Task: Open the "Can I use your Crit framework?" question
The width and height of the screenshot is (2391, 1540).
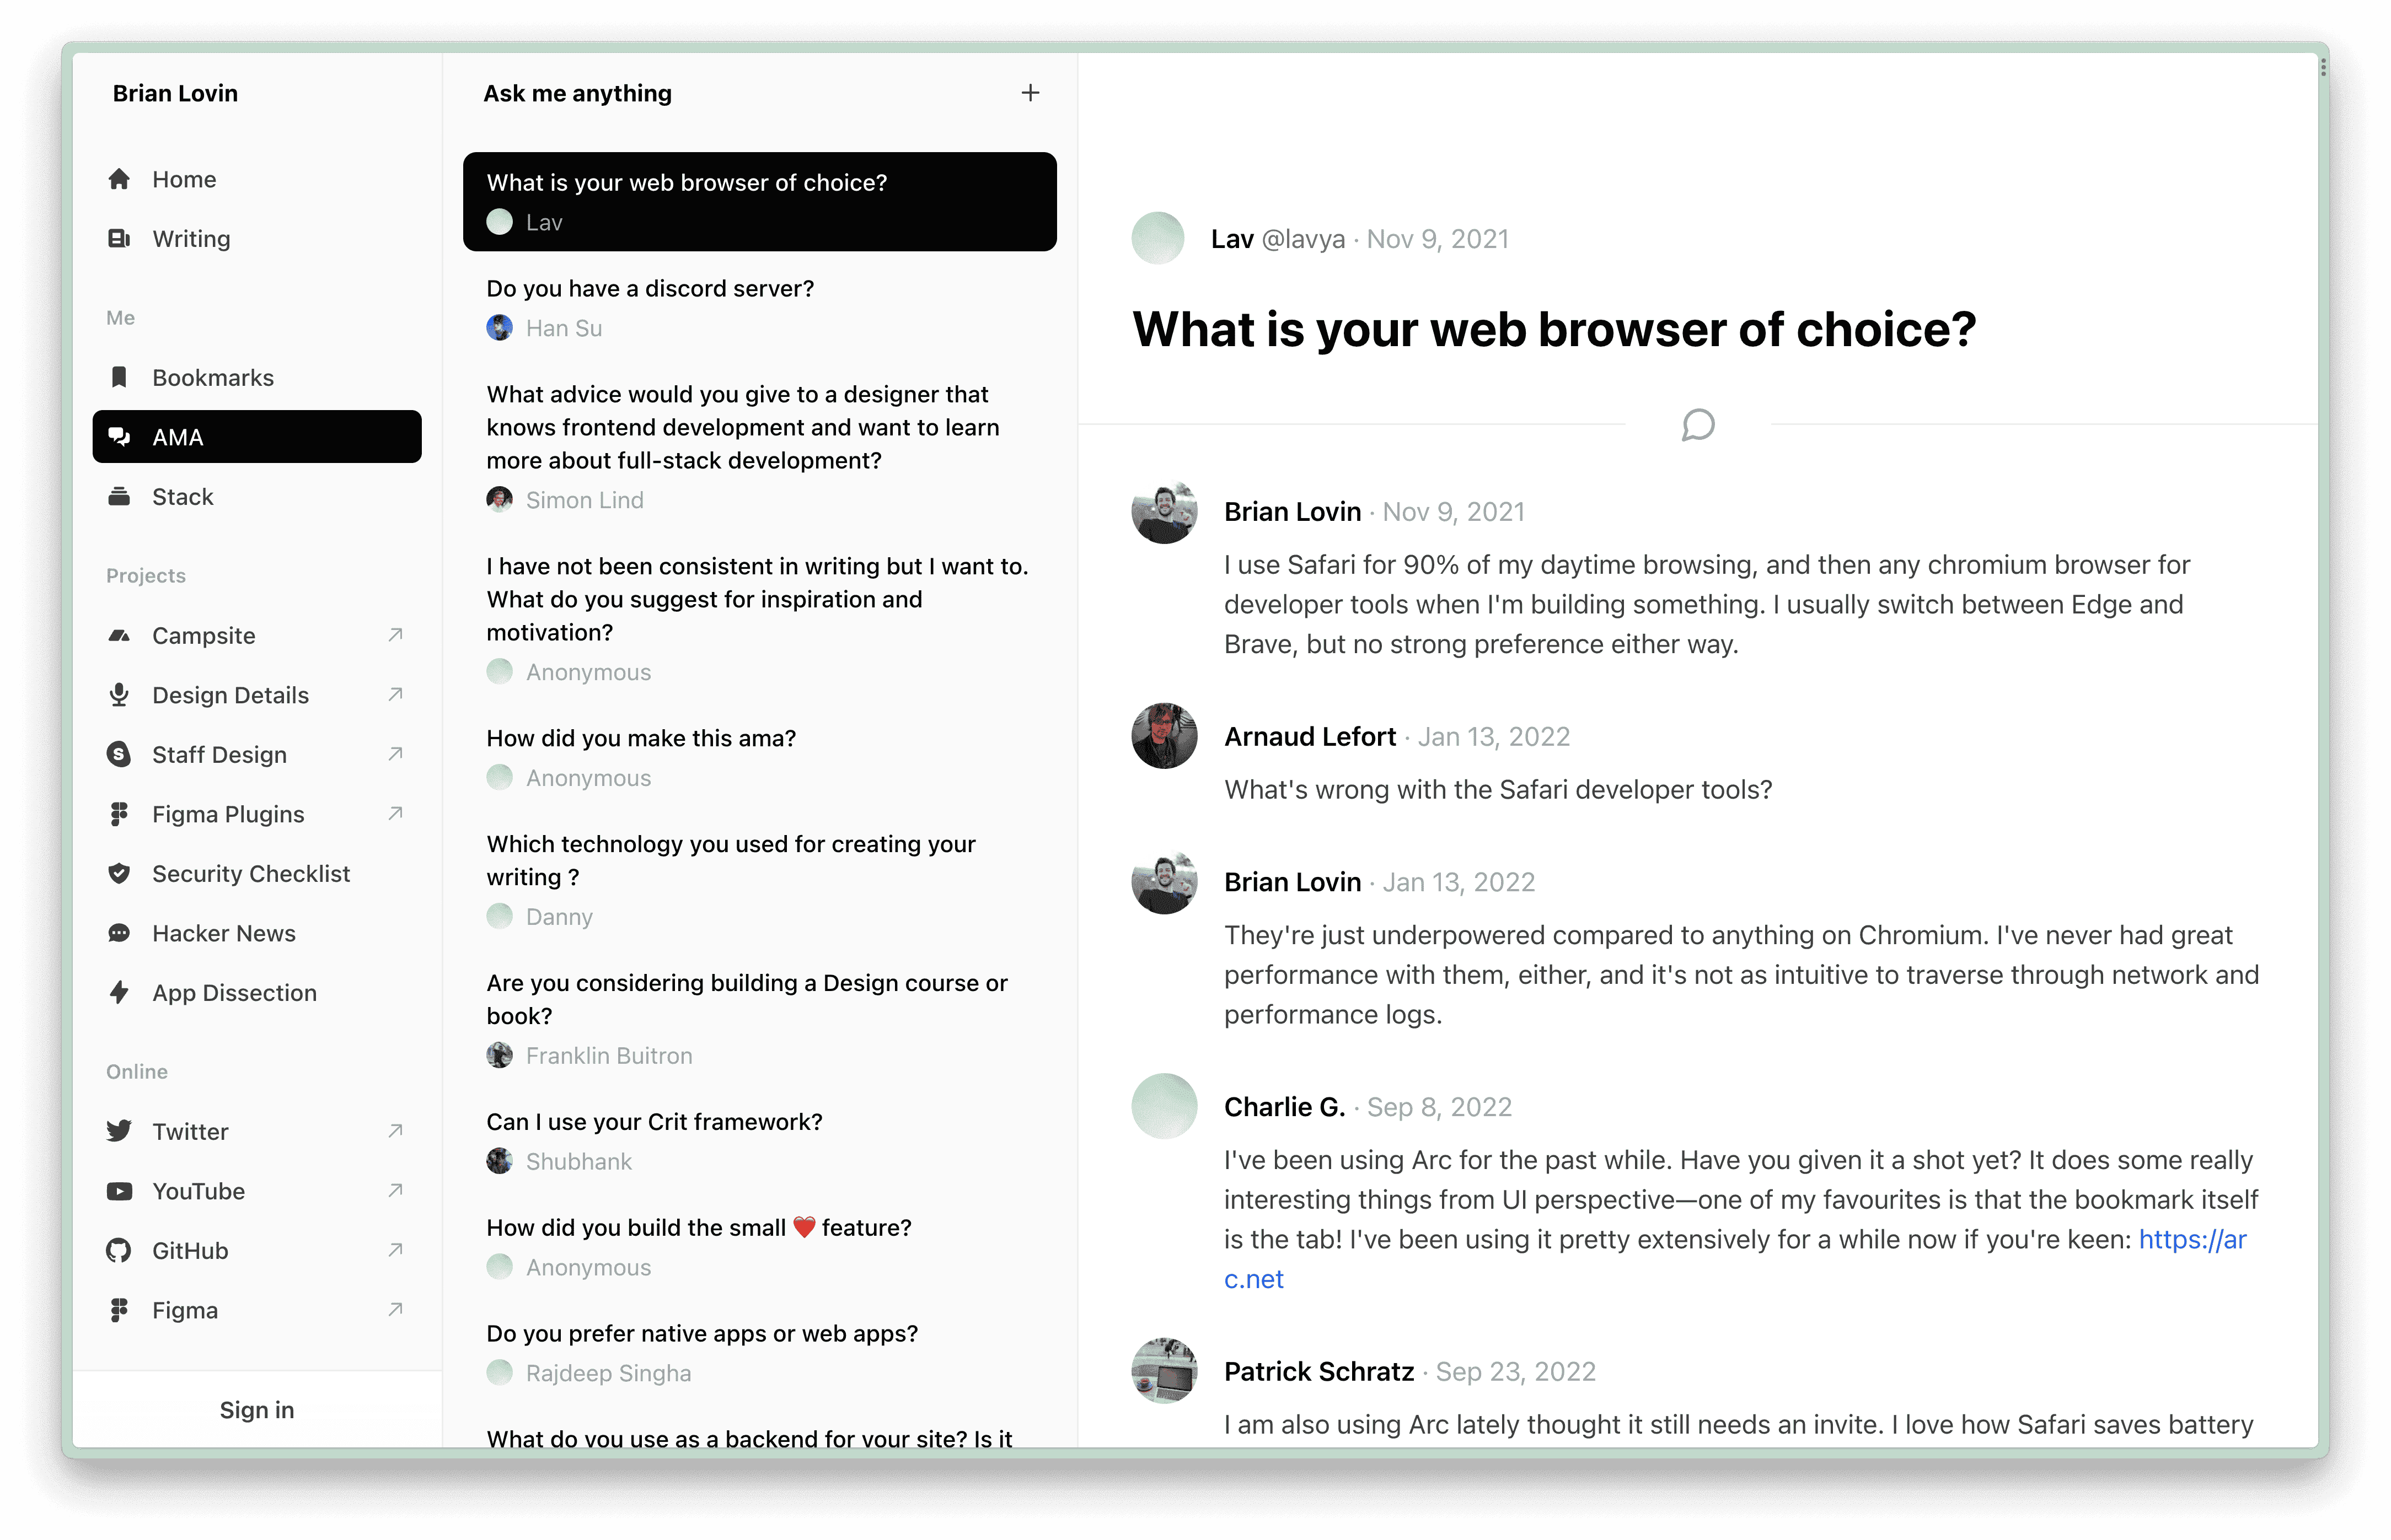Action: 655,1122
